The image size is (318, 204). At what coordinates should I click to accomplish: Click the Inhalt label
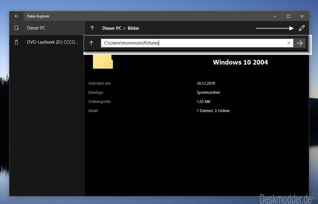tap(93, 111)
